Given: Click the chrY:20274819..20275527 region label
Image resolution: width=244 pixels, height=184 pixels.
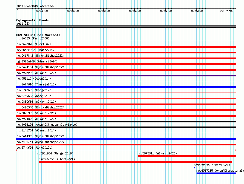Looking at the screenshot, I should click(x=35, y=6).
